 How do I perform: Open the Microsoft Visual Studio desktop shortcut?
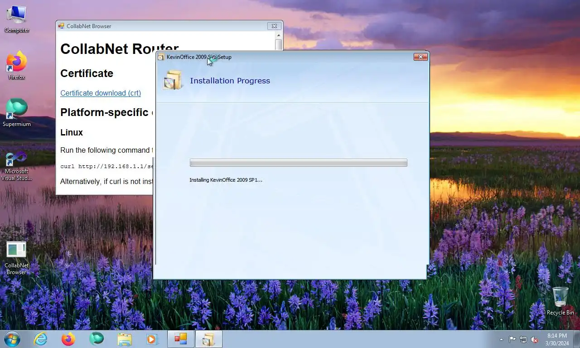[17, 166]
